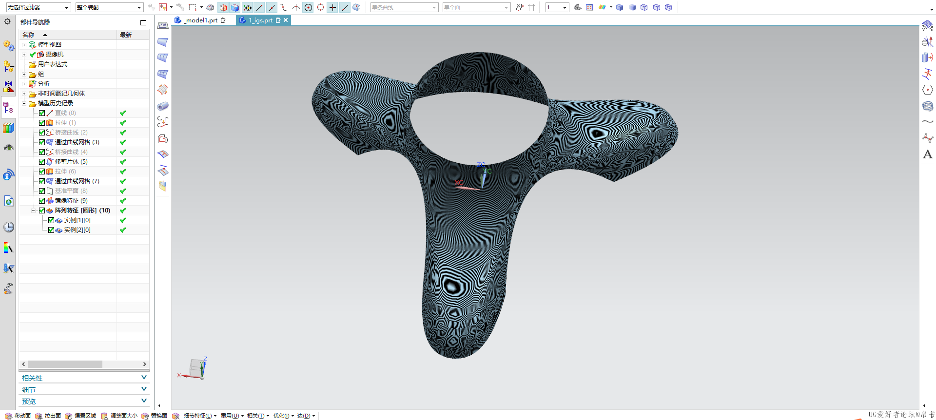Toggle checkbox for 拉伸 (1) feature
This screenshot has width=936, height=420.
click(42, 123)
